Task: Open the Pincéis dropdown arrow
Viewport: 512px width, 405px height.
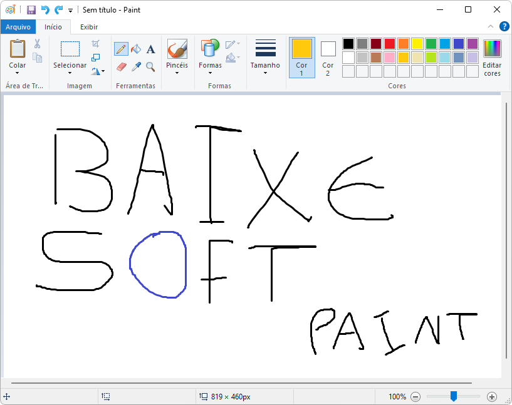Action: tap(177, 73)
